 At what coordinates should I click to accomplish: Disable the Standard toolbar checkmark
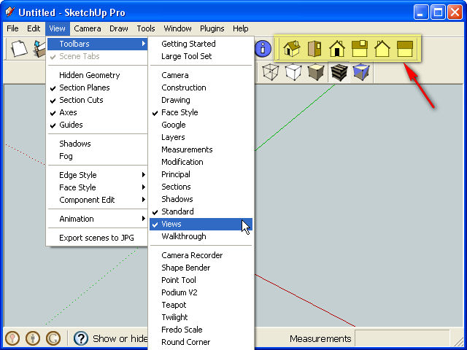(177, 211)
